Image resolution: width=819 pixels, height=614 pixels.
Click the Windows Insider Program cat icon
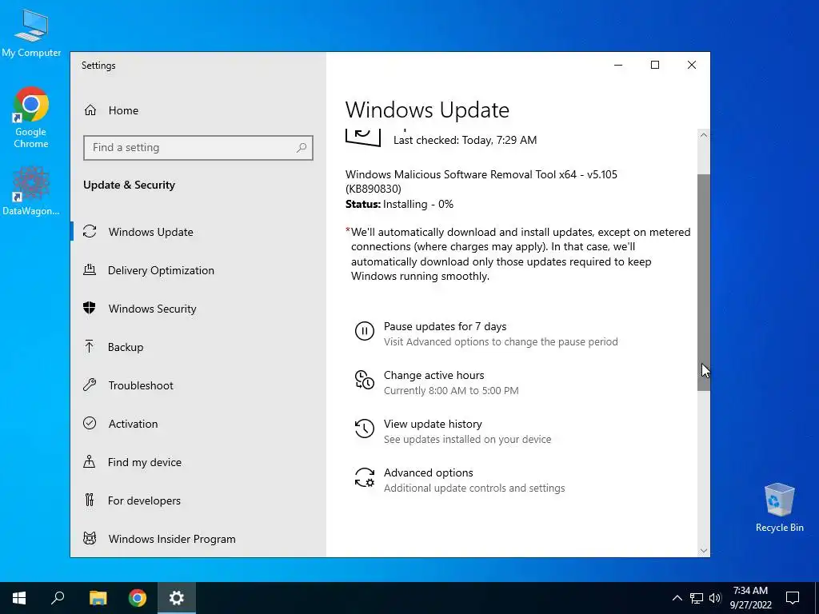[90, 538]
